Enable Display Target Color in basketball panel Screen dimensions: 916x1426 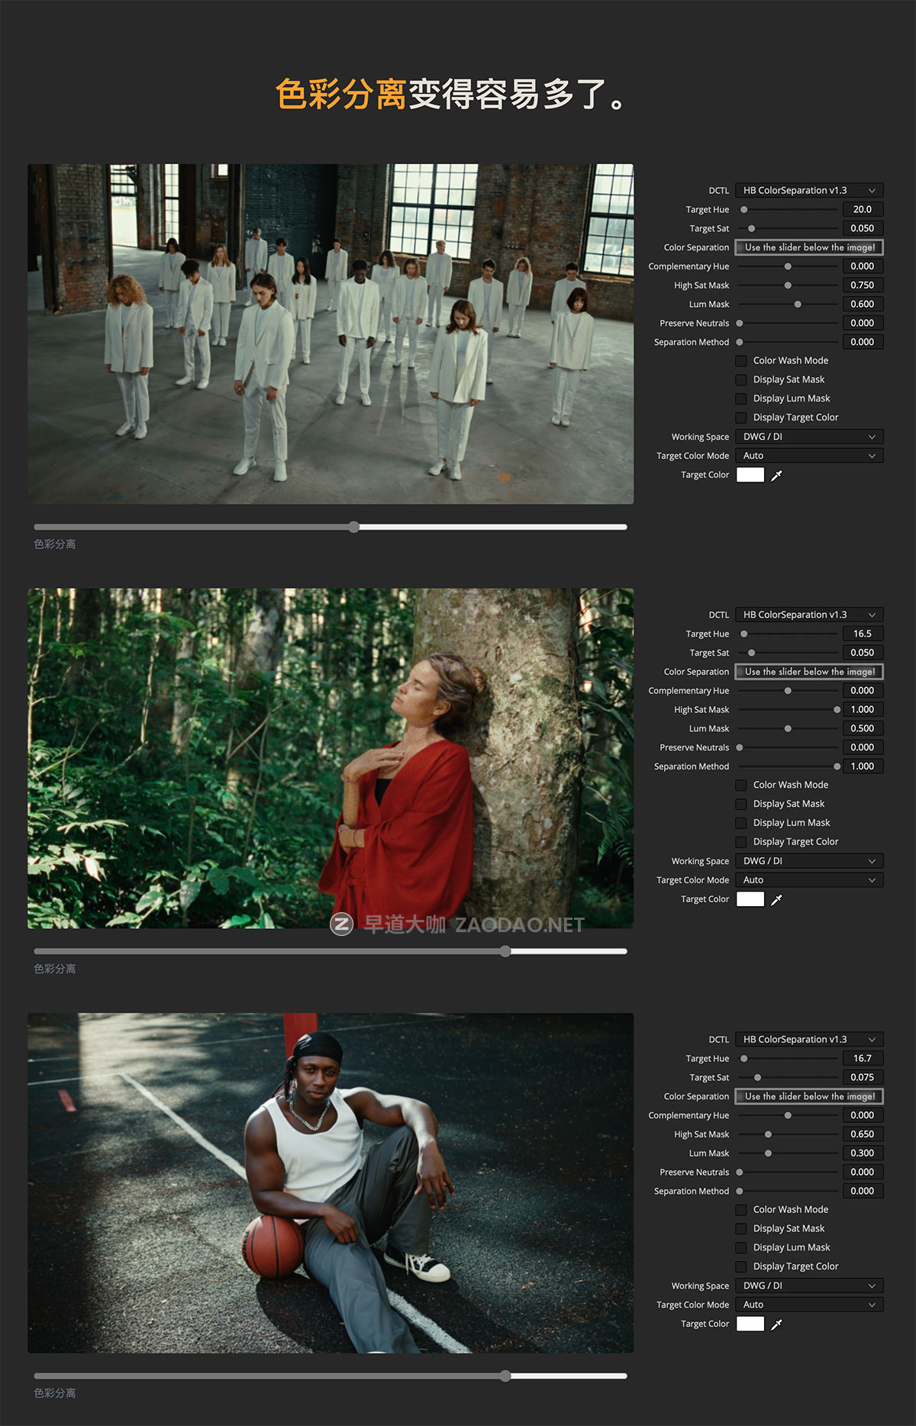(741, 1266)
